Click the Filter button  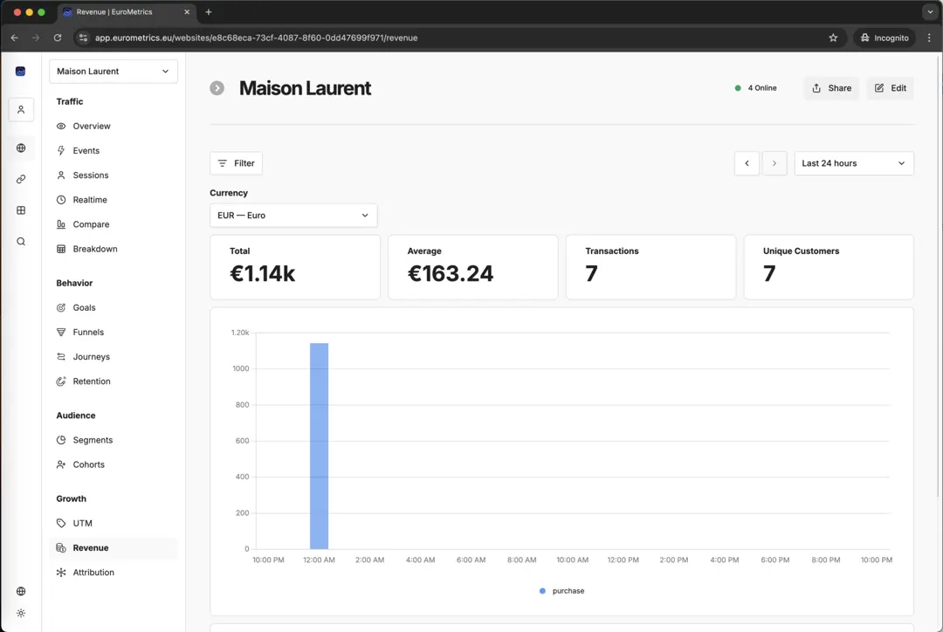point(236,163)
